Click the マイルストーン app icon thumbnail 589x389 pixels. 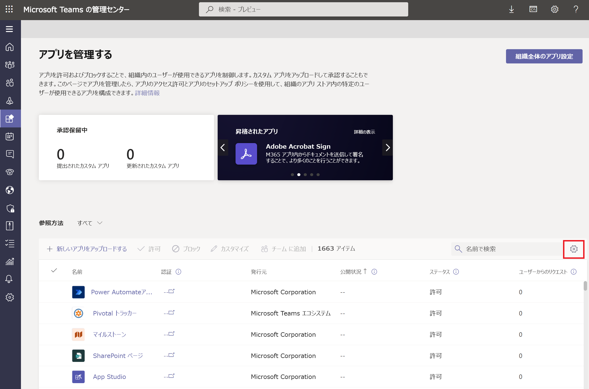pyautogui.click(x=78, y=335)
